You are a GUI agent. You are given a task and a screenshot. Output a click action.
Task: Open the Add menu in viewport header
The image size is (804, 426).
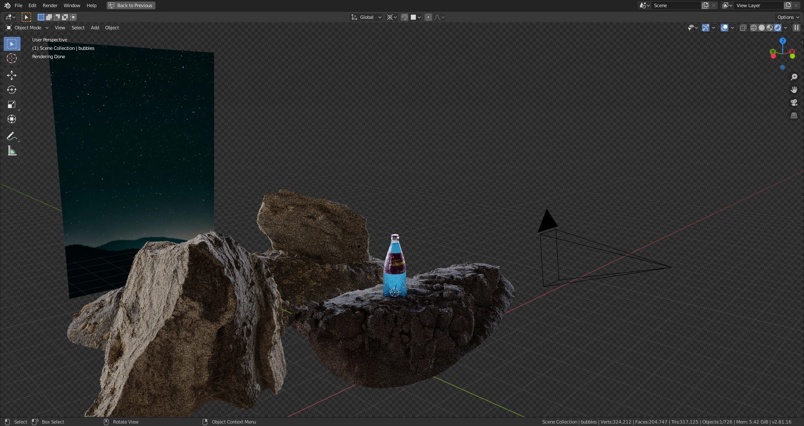tap(95, 28)
